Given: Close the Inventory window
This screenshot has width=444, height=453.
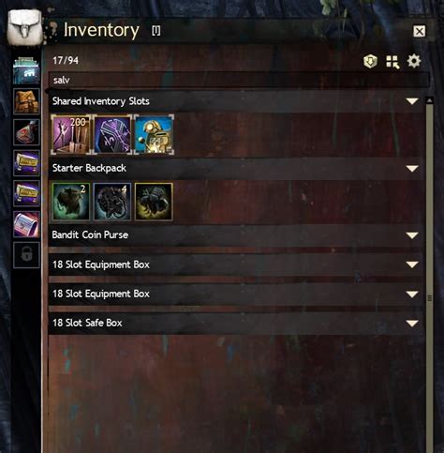Looking at the screenshot, I should (419, 31).
